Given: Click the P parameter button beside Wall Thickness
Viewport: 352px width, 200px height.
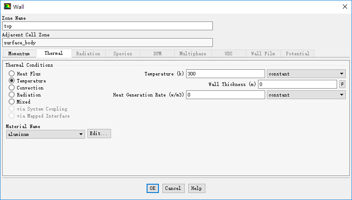Looking at the screenshot, I should click(342, 84).
